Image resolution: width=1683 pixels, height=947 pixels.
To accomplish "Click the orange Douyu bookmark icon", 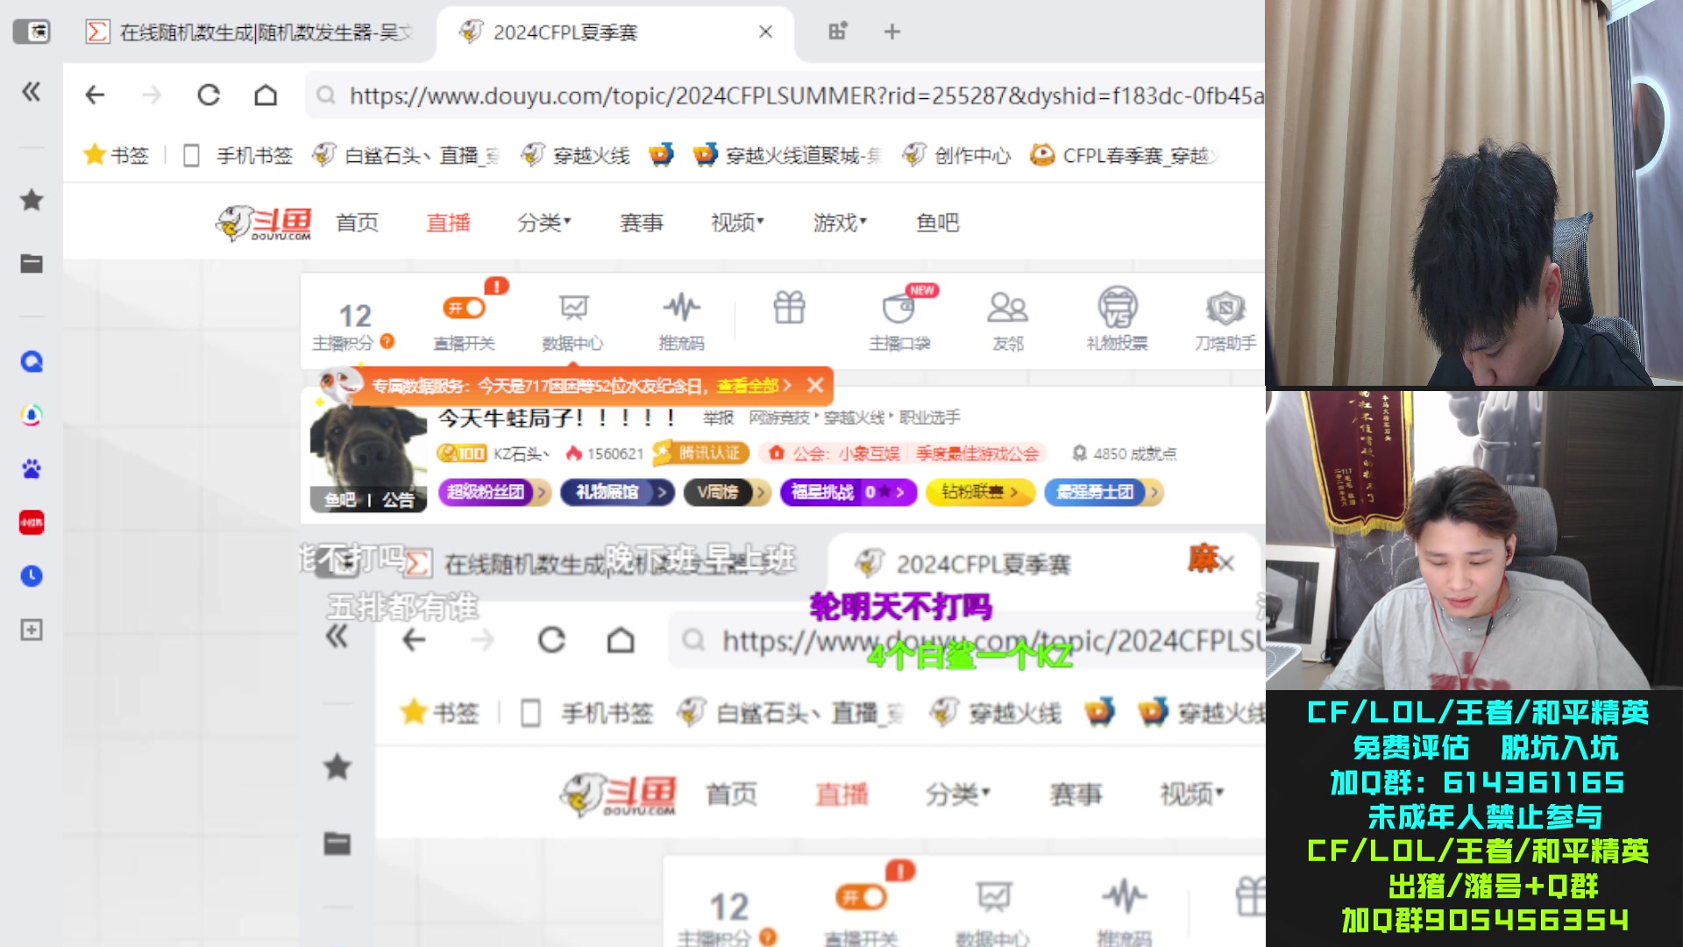I will pos(661,155).
